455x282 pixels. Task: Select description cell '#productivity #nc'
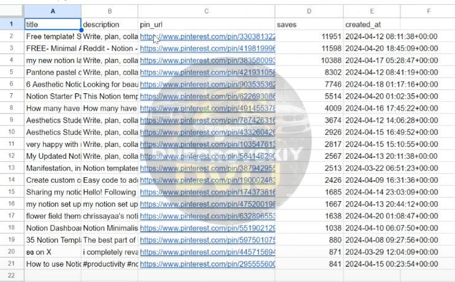110,264
